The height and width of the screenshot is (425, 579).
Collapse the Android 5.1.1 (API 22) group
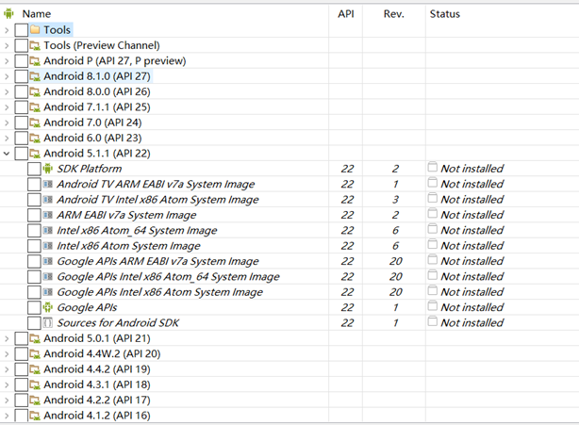[7, 154]
